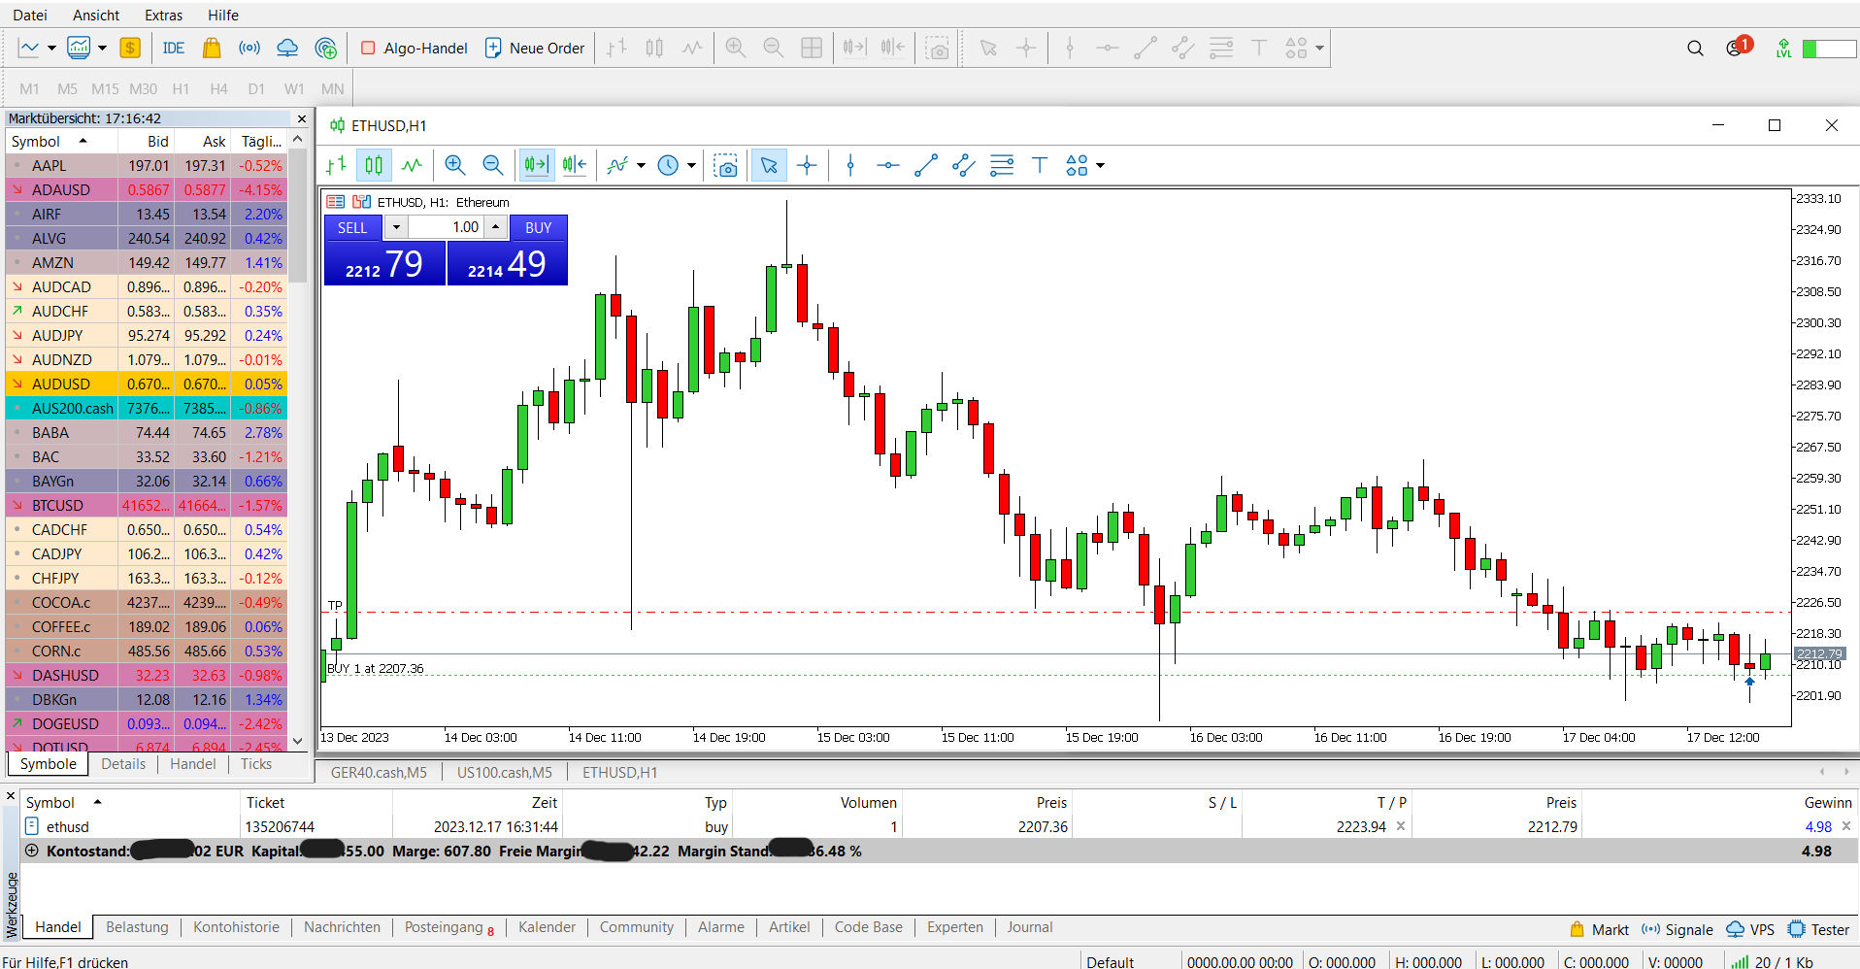Remove the Take Profit via its × mark
The height and width of the screenshot is (969, 1860).
(x=1401, y=826)
